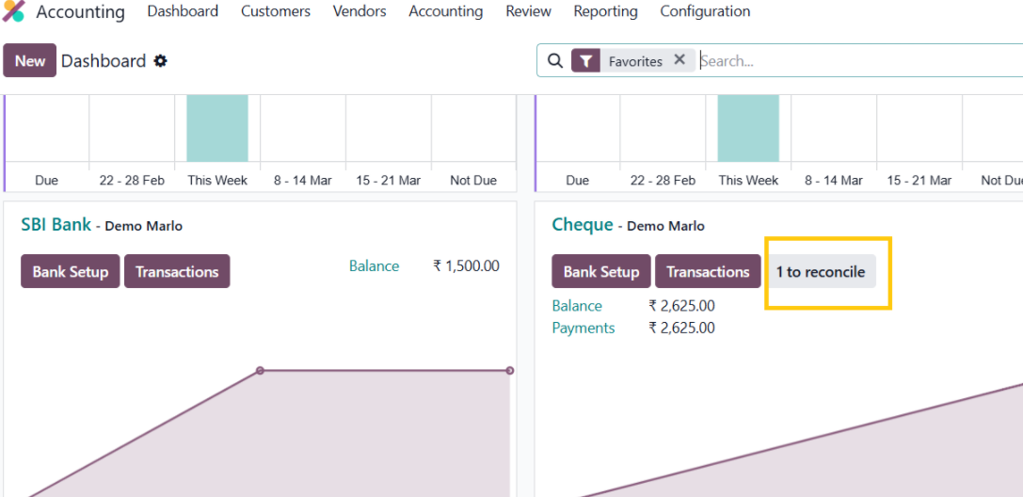This screenshot has width=1023, height=497.
Task: Remove the Favorites filter with X
Action: (679, 60)
